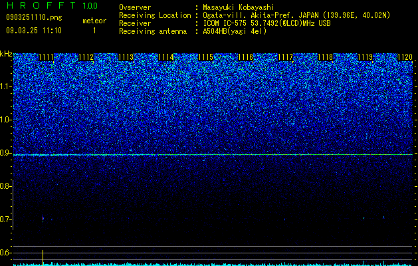418x266 pixels.
Task: Click the 1120 time marker label
Action: click(x=405, y=57)
